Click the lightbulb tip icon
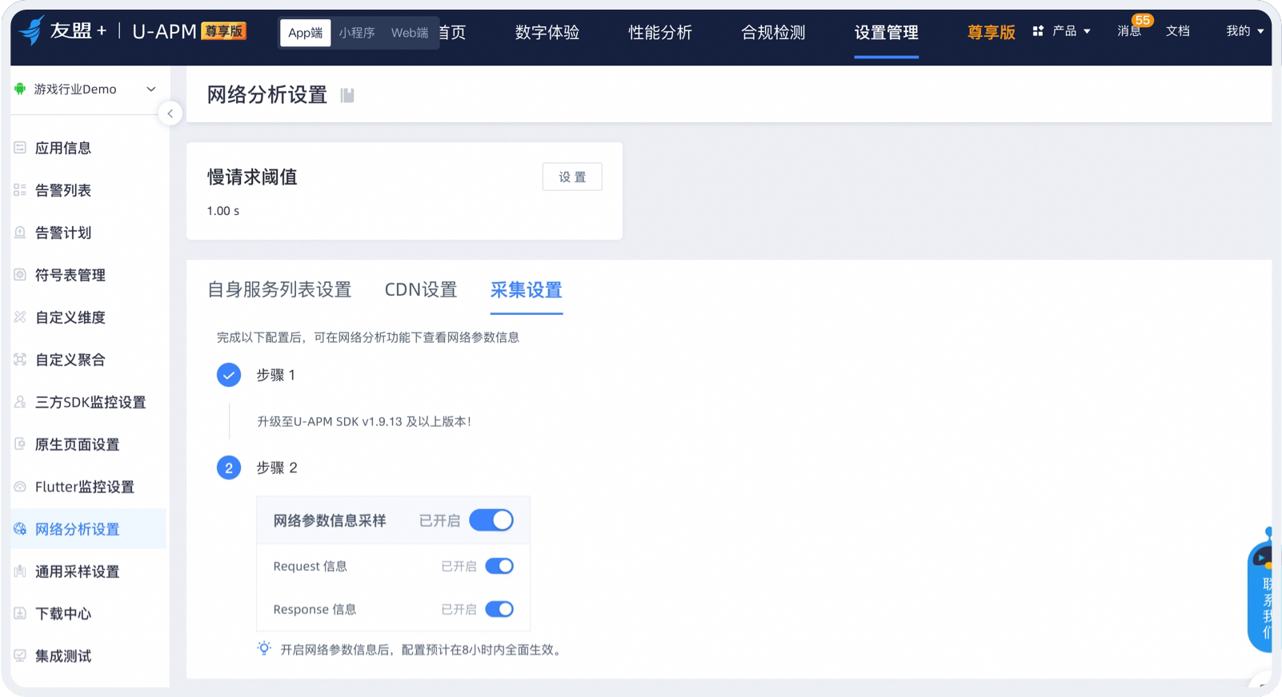The height and width of the screenshot is (697, 1282). coord(264,648)
